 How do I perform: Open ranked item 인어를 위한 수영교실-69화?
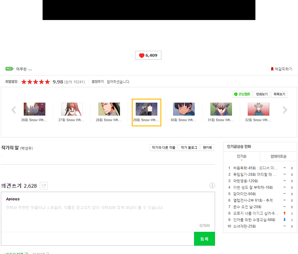pos(254,220)
